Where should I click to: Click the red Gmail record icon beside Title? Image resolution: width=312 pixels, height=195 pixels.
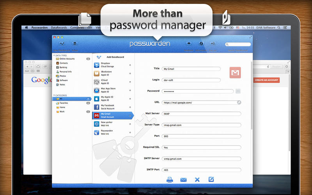pos(235,73)
